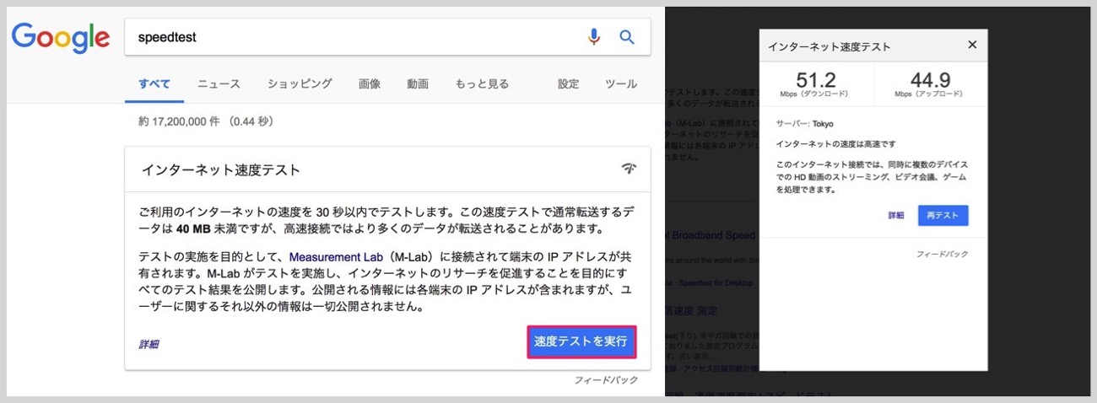
Task: Click the サーバー: Tokyo text
Action: click(x=804, y=123)
